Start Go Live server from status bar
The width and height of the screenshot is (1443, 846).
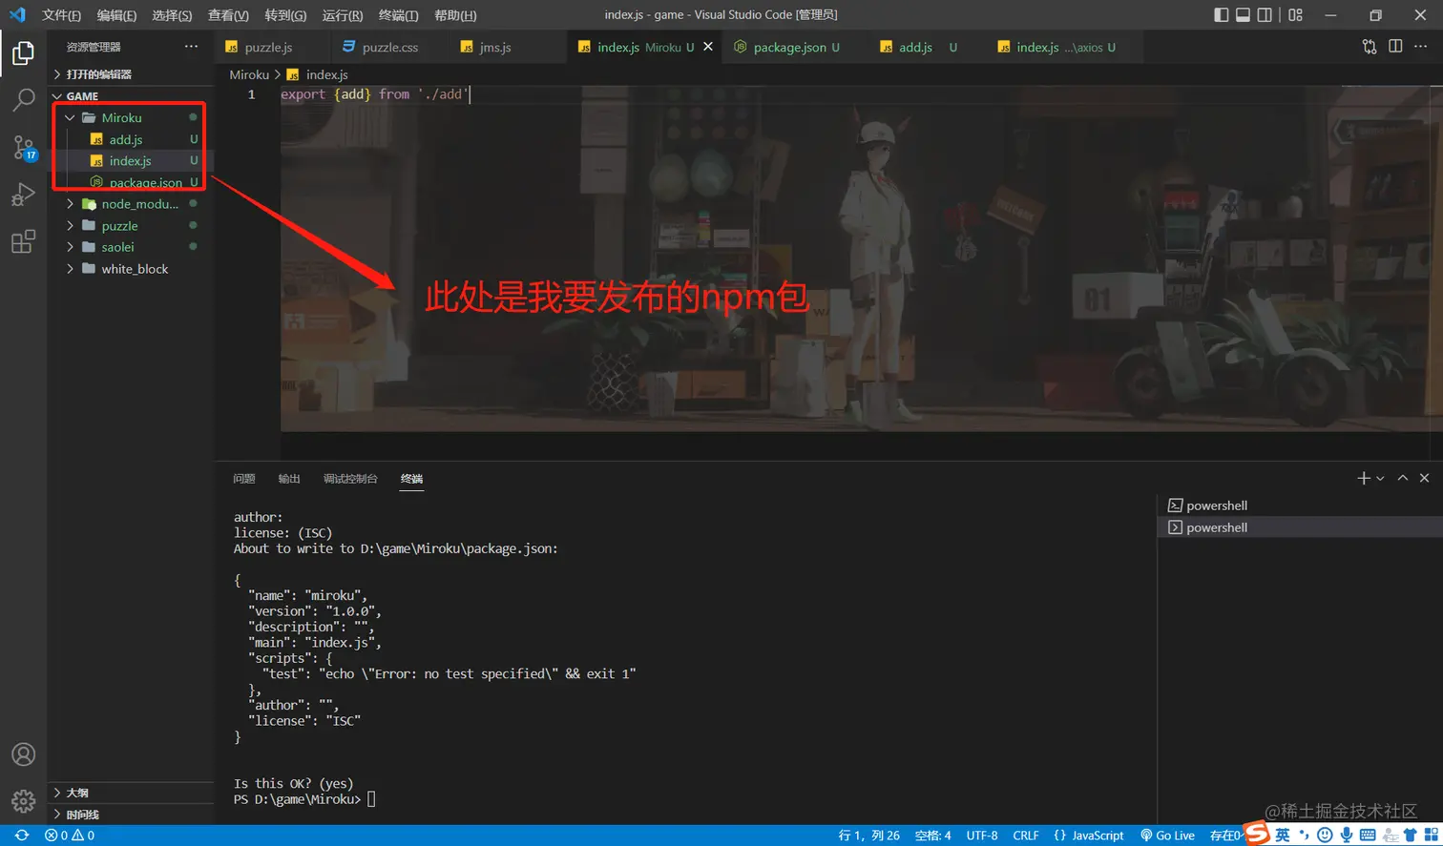pyautogui.click(x=1168, y=836)
